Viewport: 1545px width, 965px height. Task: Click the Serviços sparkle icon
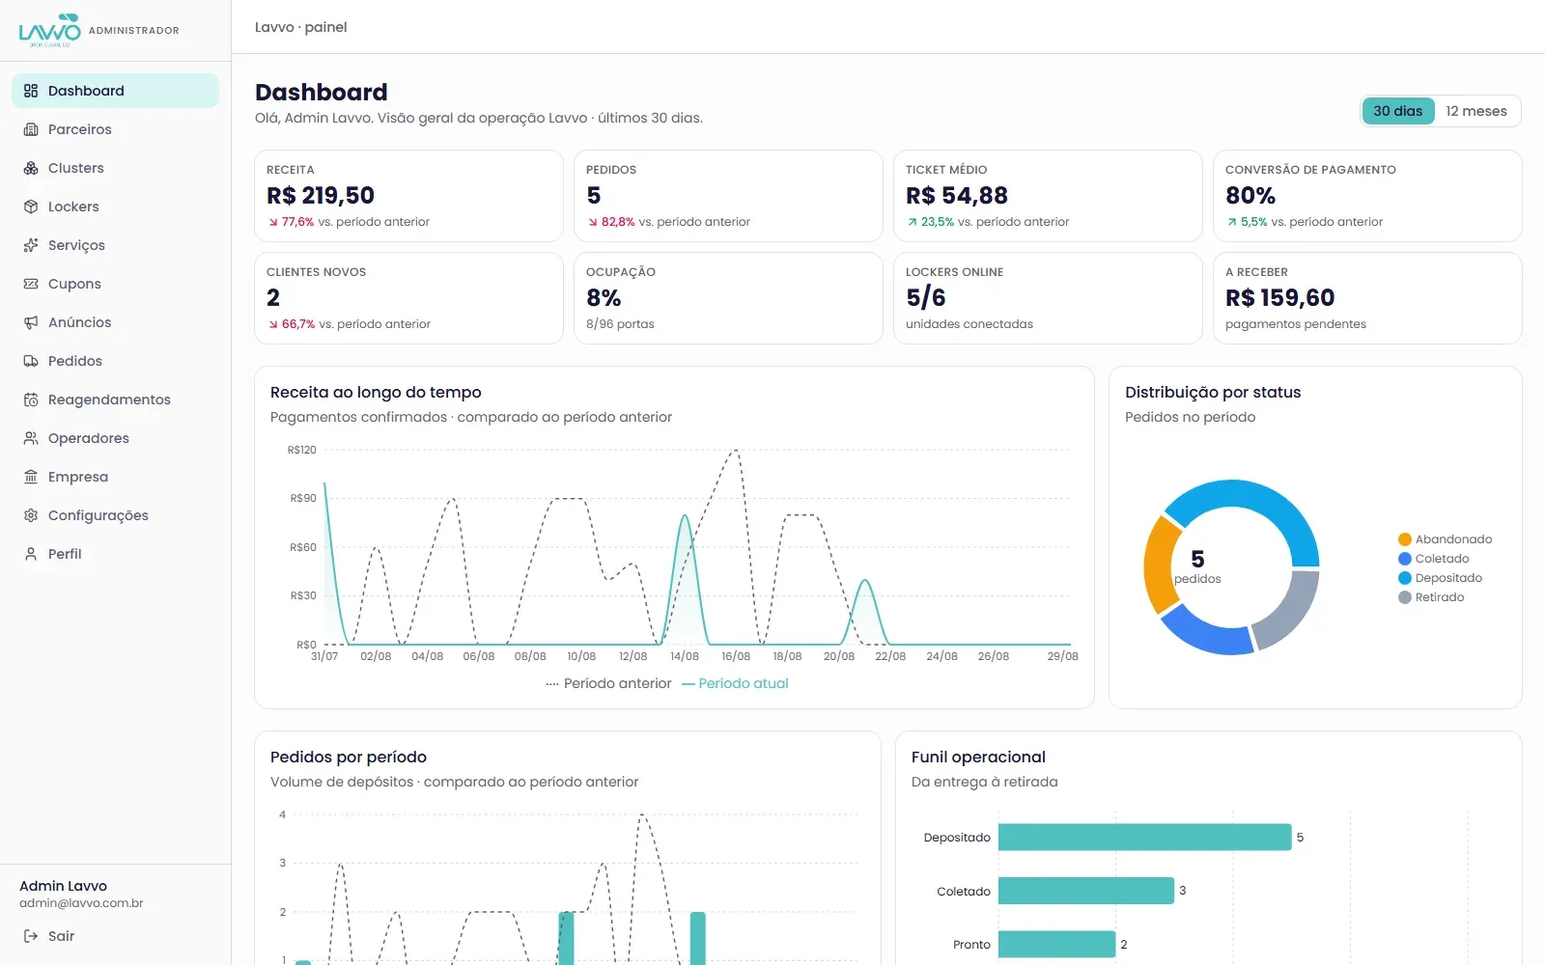(x=31, y=245)
